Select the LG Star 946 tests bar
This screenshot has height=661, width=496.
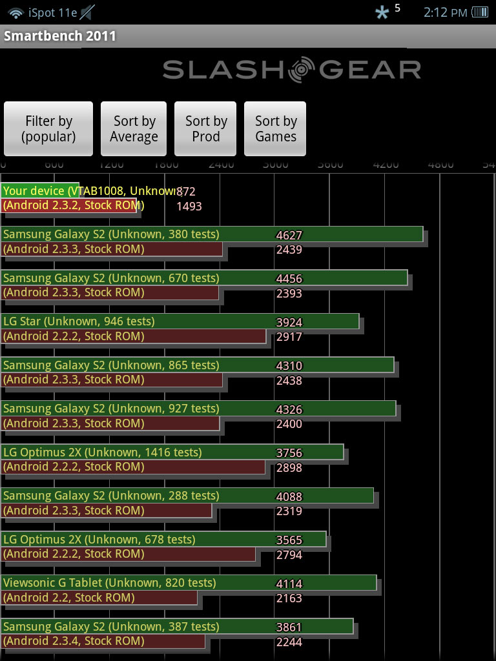pos(180,321)
